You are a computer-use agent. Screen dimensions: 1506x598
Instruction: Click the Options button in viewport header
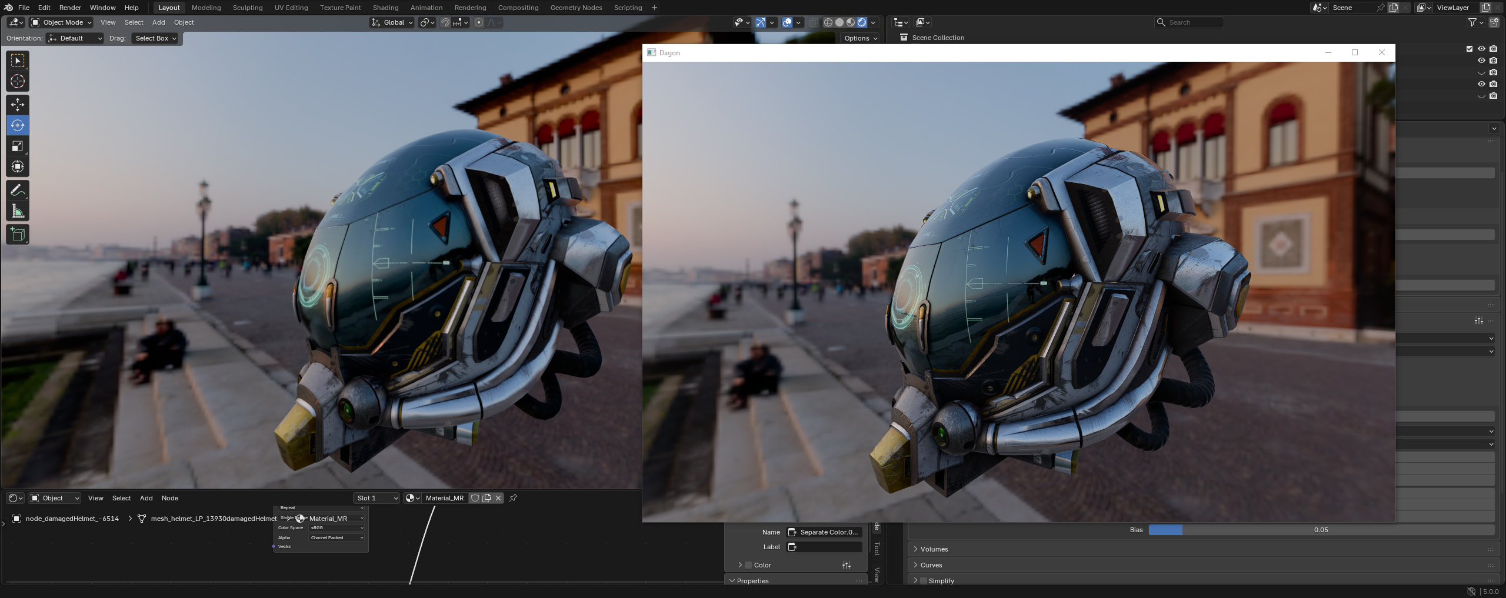point(861,38)
